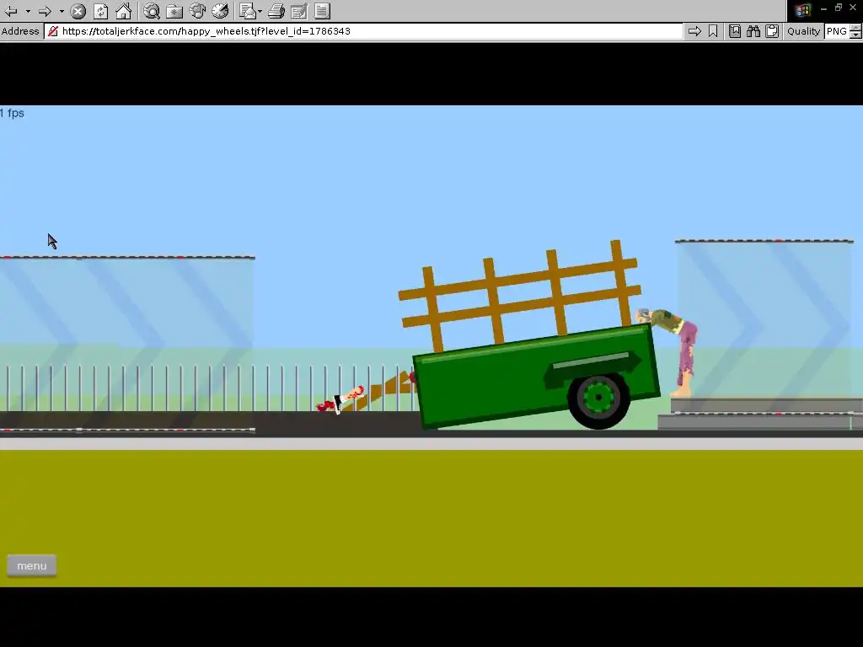863x647 pixels.
Task: Click the edit page pencil icon
Action: click(x=299, y=11)
